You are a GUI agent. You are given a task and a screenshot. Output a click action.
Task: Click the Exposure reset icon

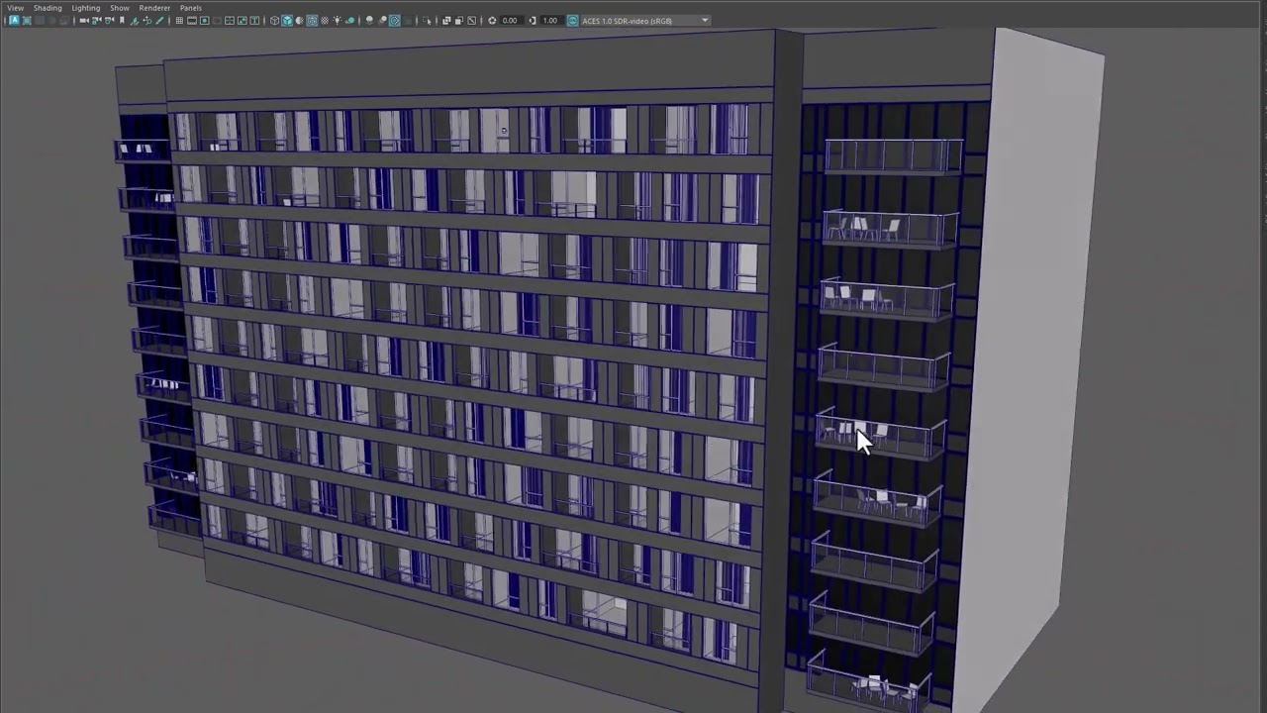point(492,20)
